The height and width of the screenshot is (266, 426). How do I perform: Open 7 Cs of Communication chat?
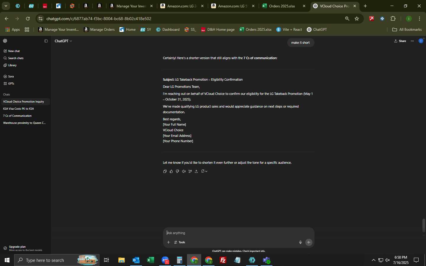coord(25,116)
